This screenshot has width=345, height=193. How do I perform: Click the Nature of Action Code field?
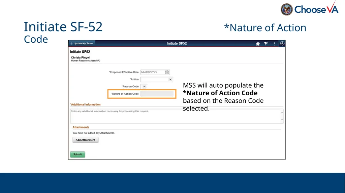pyautogui.click(x=157, y=94)
